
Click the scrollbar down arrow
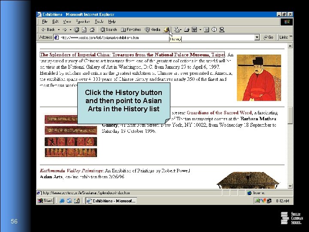tap(290, 186)
